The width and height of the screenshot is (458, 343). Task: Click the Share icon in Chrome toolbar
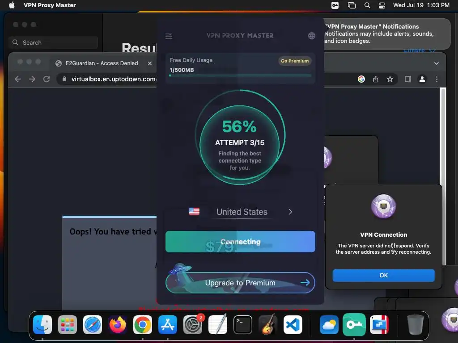tap(376, 79)
